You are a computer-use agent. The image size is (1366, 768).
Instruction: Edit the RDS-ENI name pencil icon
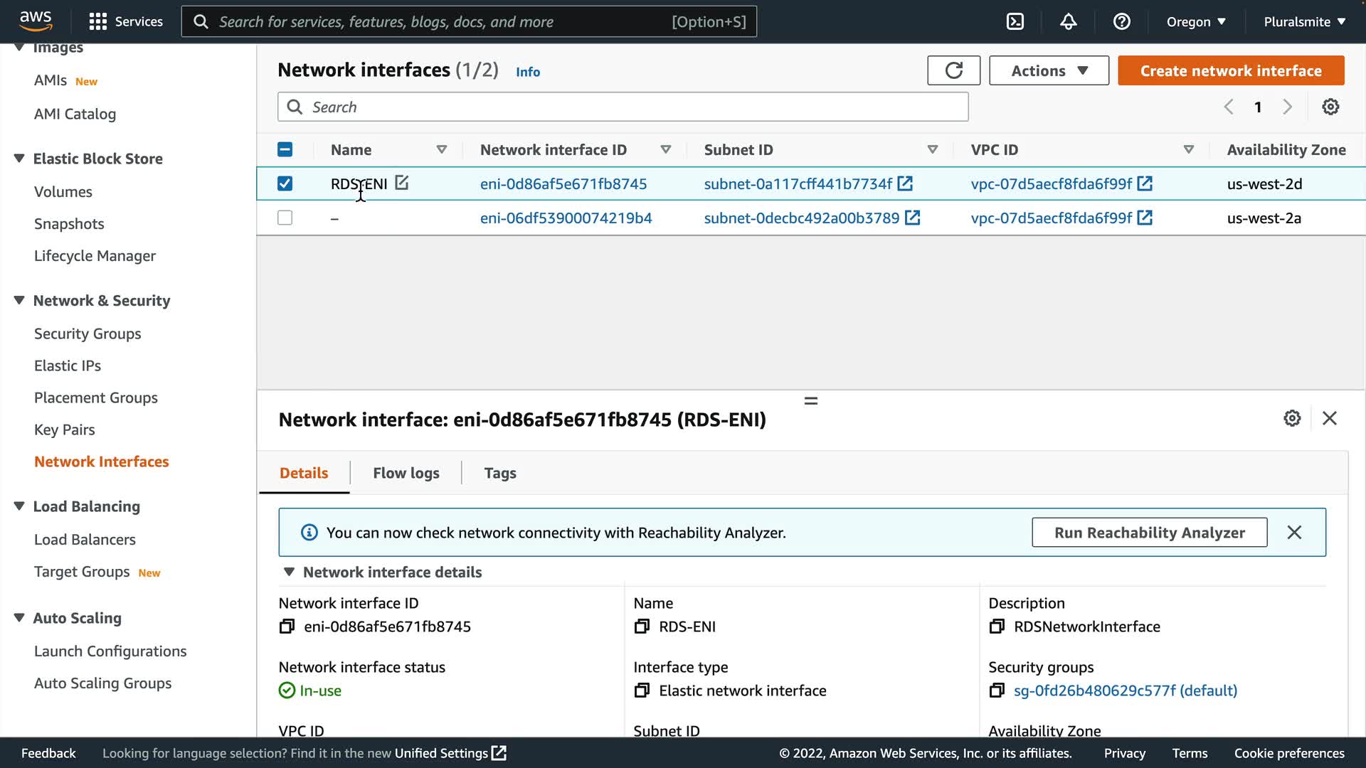(402, 183)
